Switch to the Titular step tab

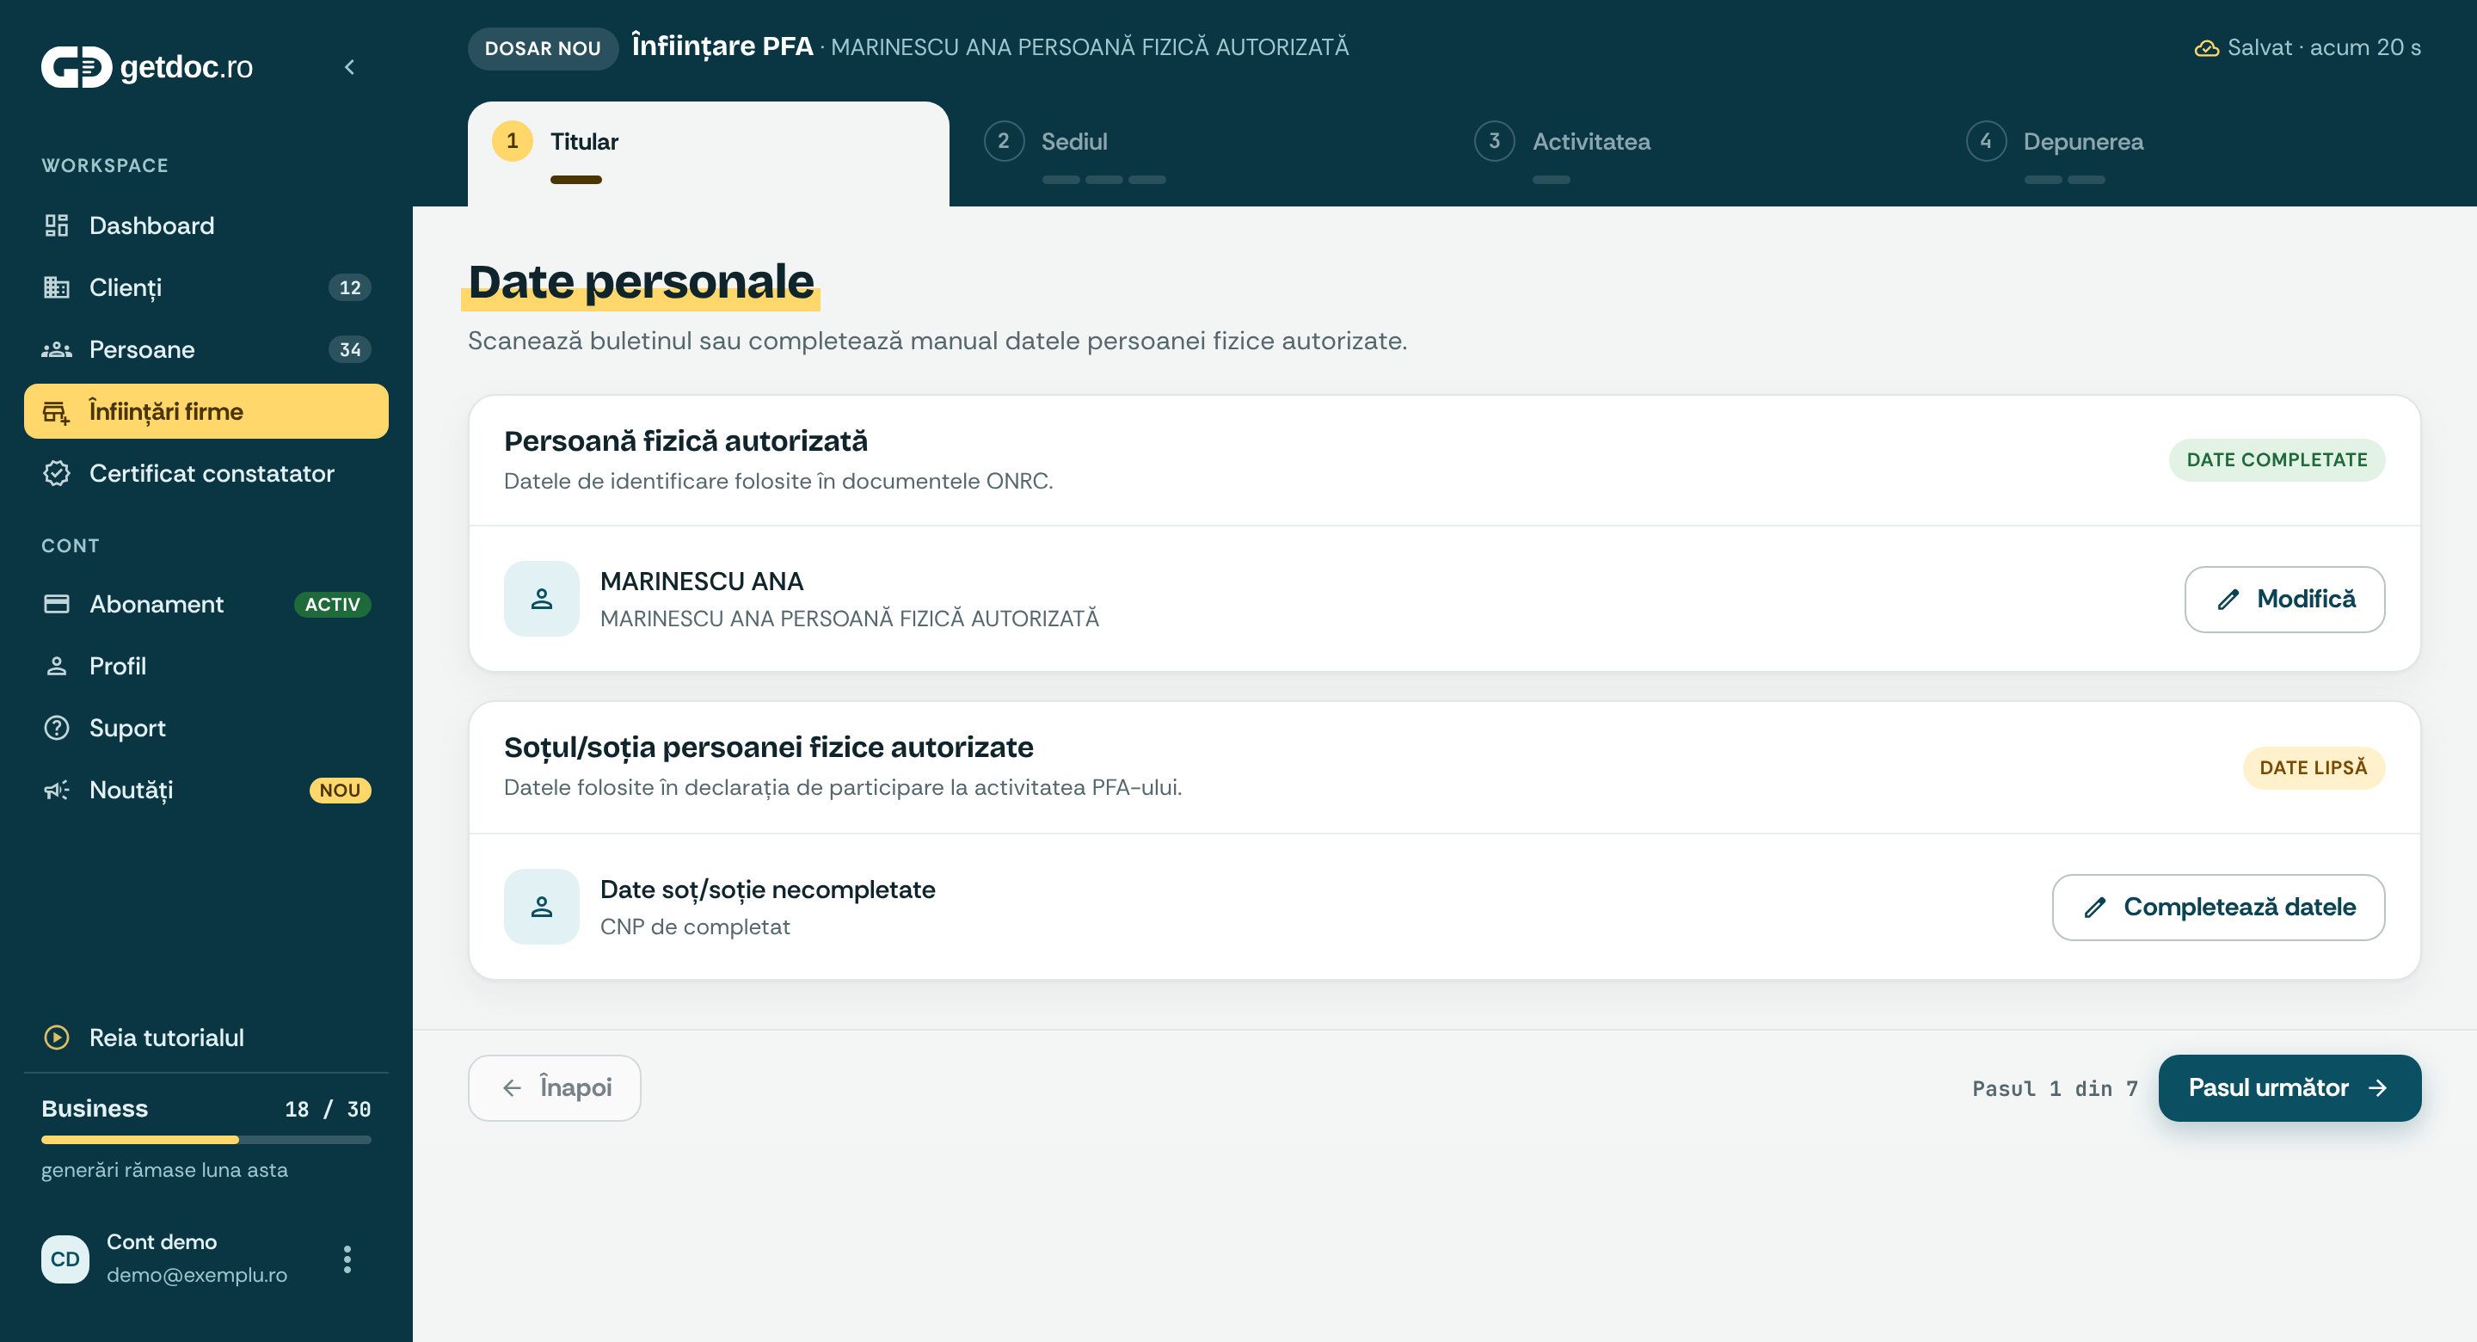[708, 153]
